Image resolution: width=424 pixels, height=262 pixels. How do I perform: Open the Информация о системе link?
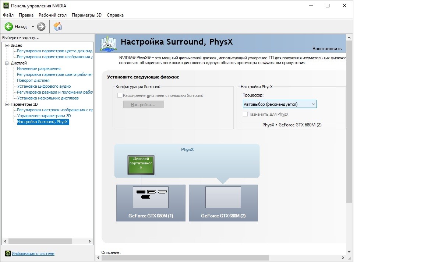point(33,254)
